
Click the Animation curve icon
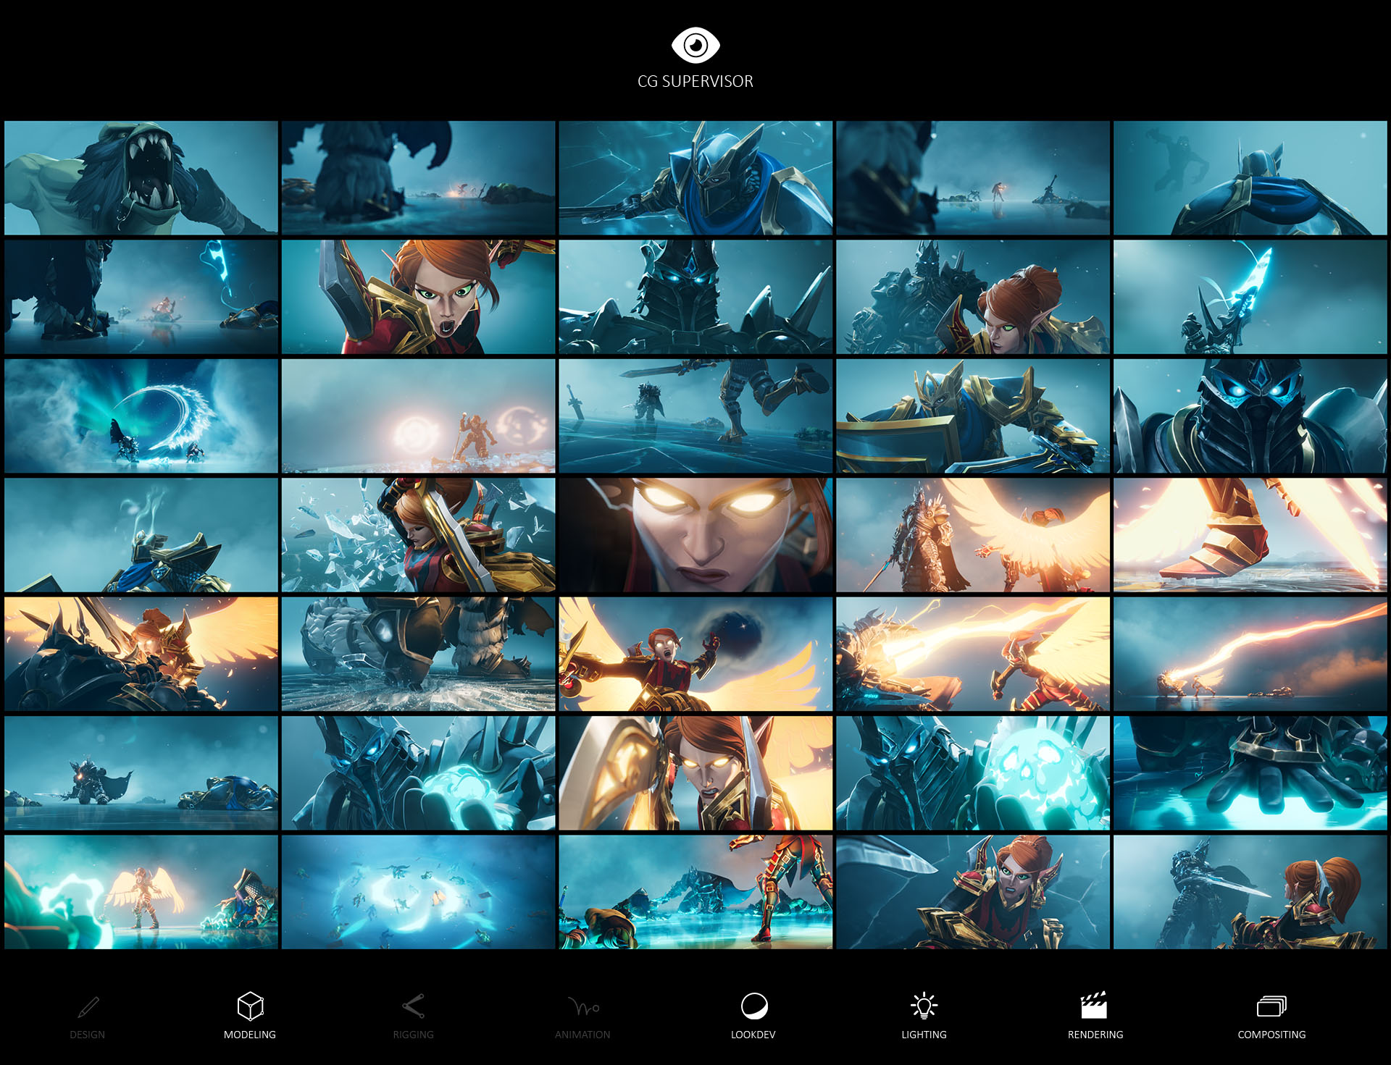(583, 1006)
